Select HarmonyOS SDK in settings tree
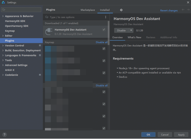The height and width of the screenshot is (139, 191). (15, 21)
